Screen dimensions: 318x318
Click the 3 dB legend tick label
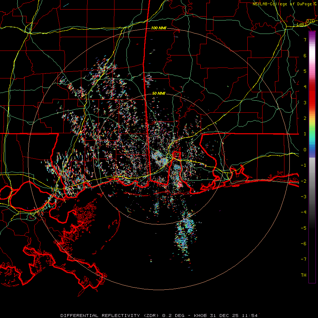pyautogui.click(x=305, y=102)
